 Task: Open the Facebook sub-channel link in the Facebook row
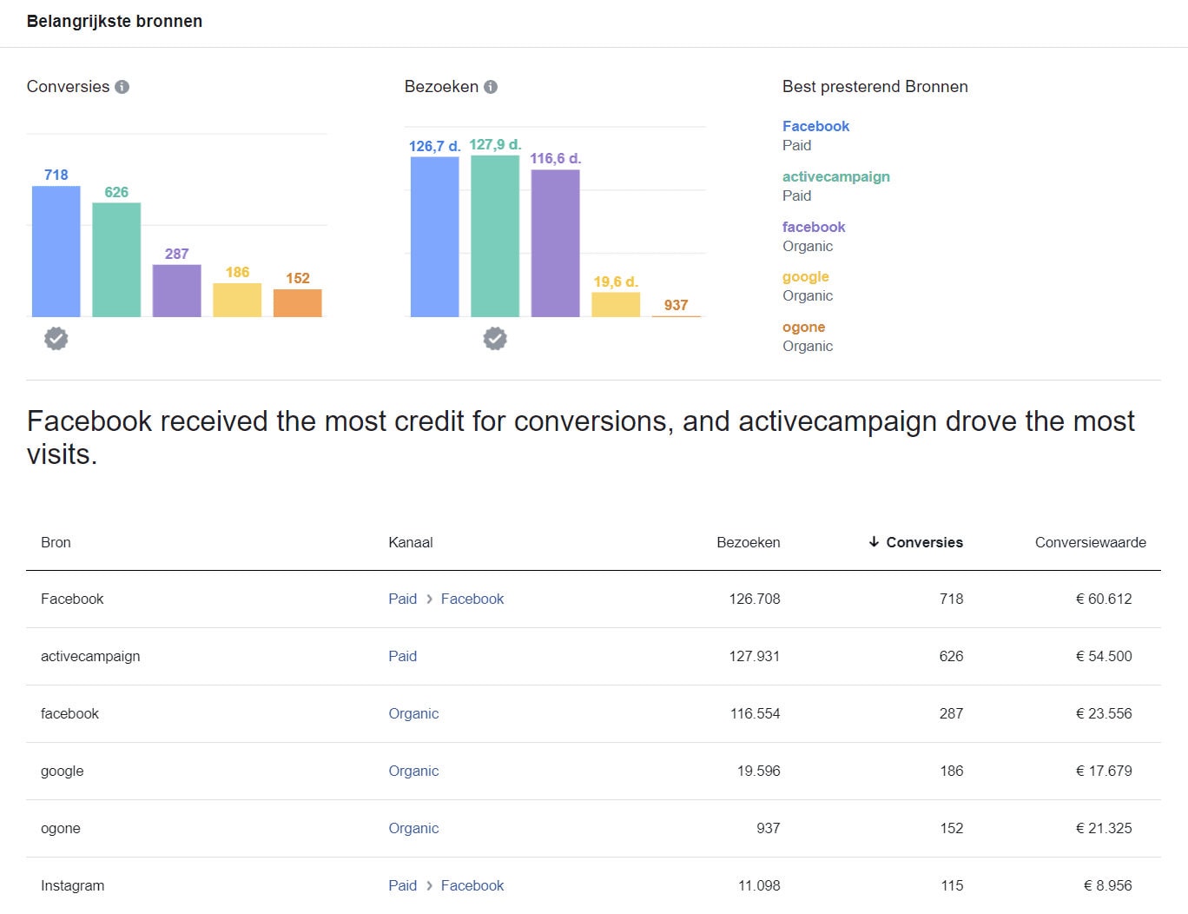click(472, 599)
